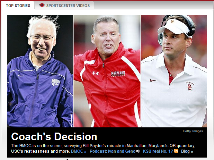The image size is (214, 160).
Task: Click the SC logo in the videos tab
Action: point(42,5)
